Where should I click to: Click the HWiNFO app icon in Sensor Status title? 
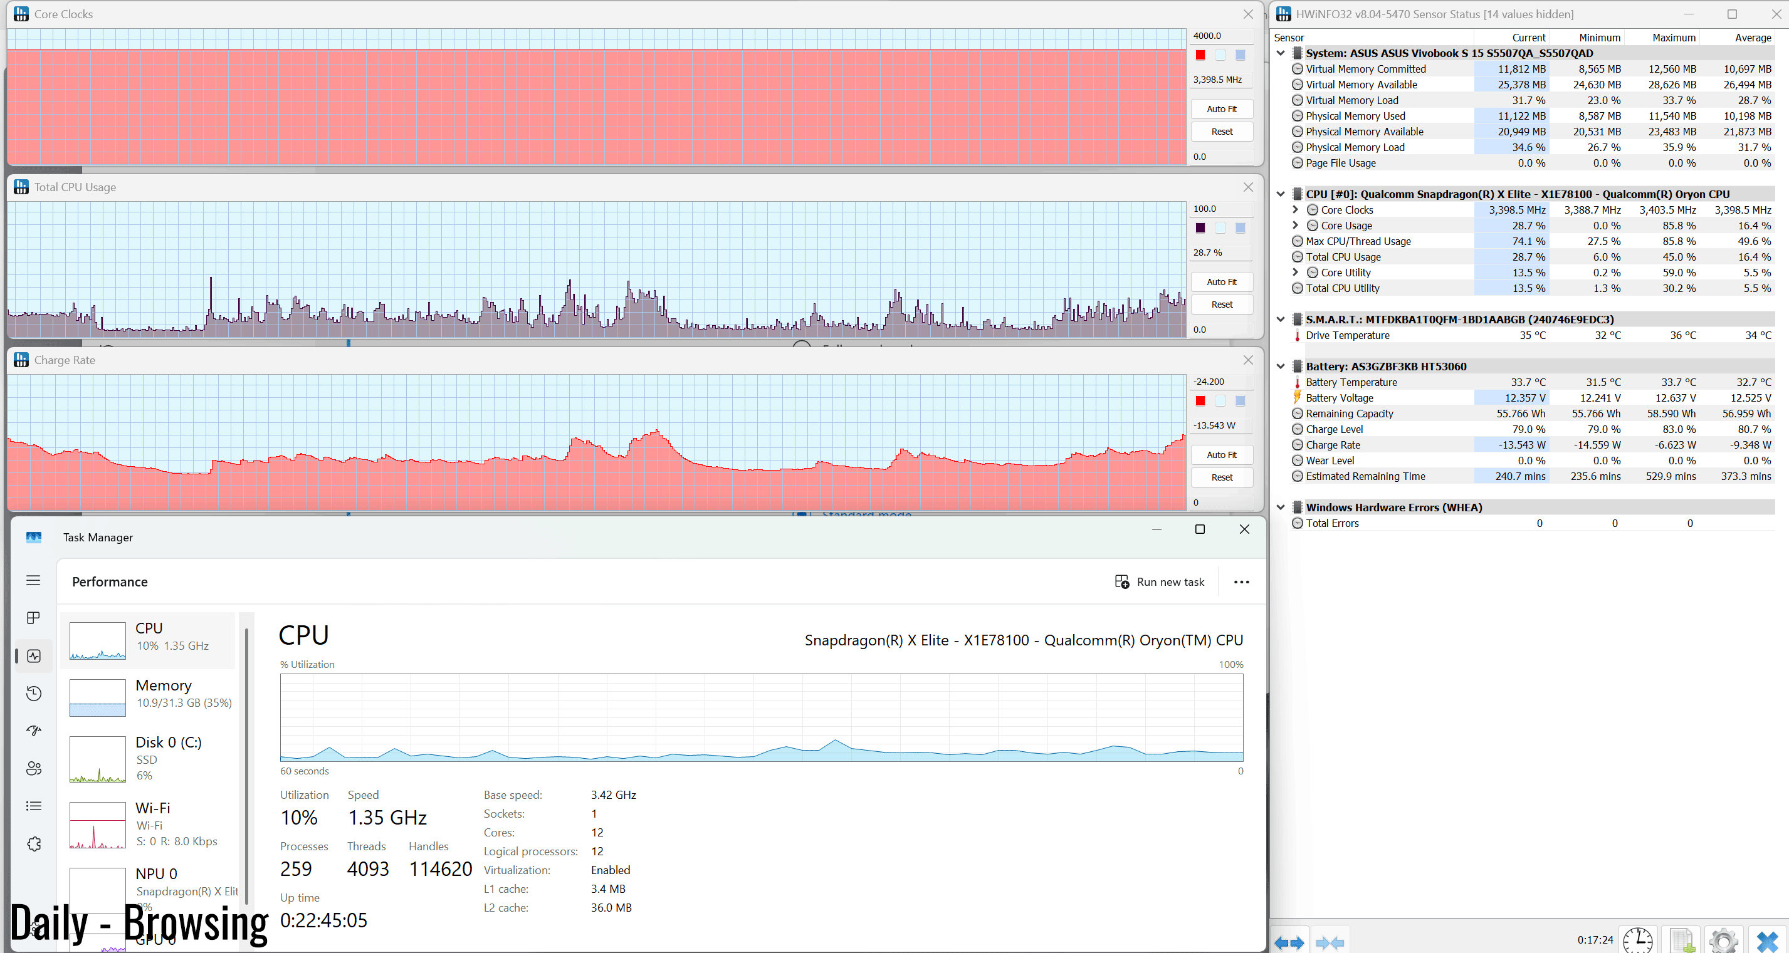(1283, 14)
